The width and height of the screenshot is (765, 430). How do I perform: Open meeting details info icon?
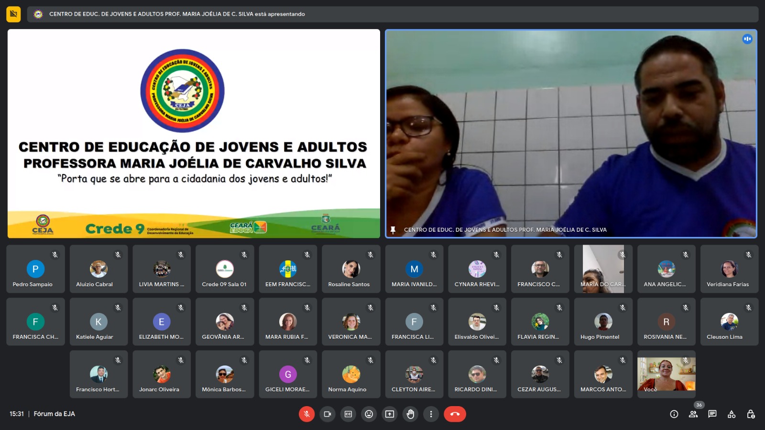pos(674,414)
